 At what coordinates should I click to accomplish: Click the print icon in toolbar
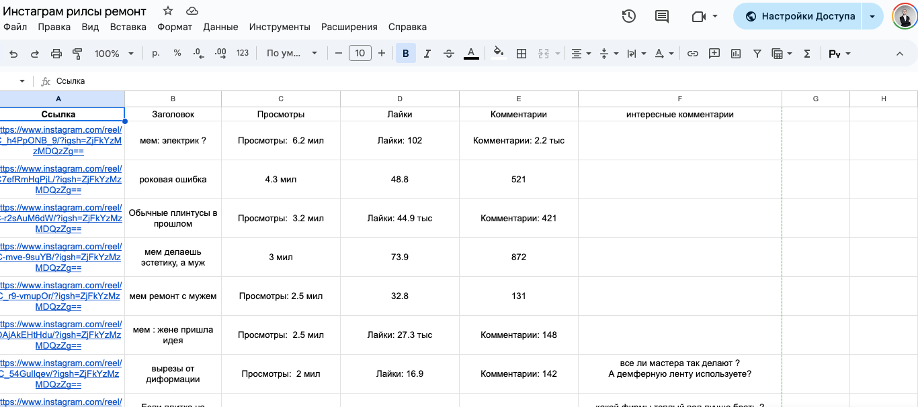pos(56,54)
